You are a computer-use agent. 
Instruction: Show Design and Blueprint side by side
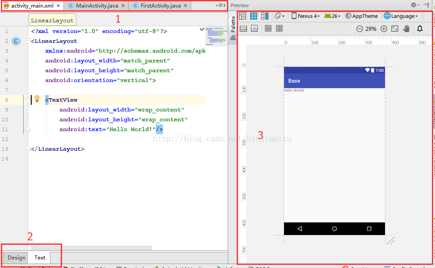(265, 16)
